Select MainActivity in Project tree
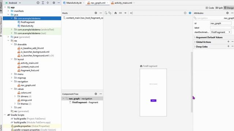234x131 pixels. [27, 26]
